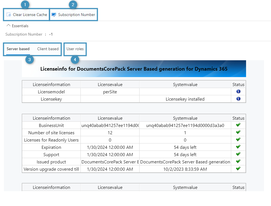
Task: Click the Subscription Number edit icon
Action: tap(54, 15)
